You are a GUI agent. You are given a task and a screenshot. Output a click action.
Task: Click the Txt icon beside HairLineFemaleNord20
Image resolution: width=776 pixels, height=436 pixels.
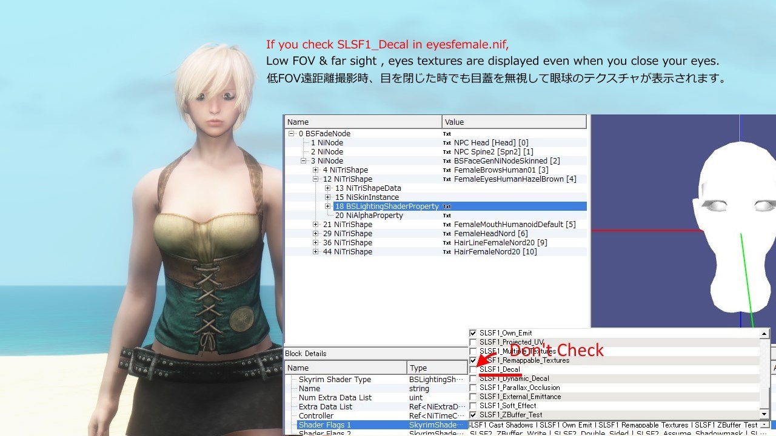447,243
